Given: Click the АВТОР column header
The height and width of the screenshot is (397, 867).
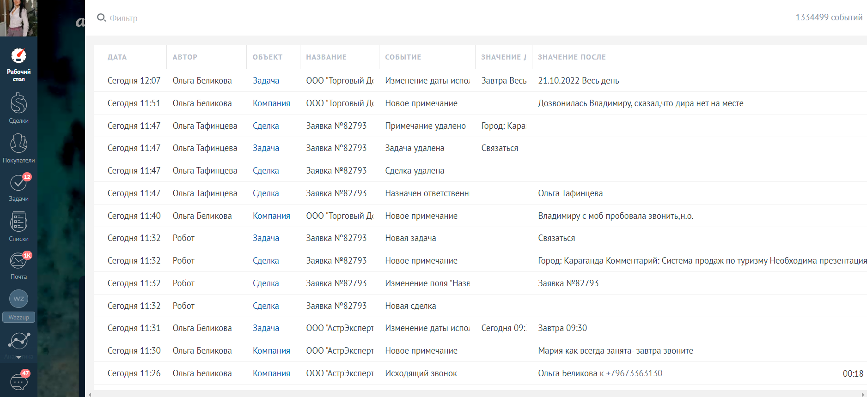Looking at the screenshot, I should [x=185, y=57].
